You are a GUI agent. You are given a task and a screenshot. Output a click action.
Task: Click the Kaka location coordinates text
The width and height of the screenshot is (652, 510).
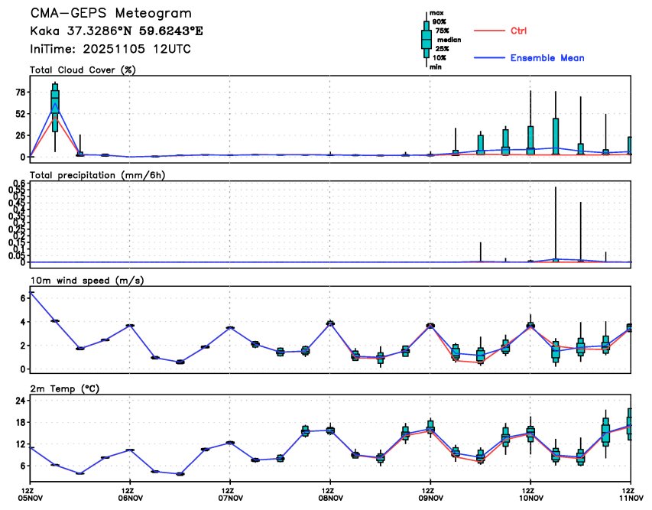coord(116,31)
